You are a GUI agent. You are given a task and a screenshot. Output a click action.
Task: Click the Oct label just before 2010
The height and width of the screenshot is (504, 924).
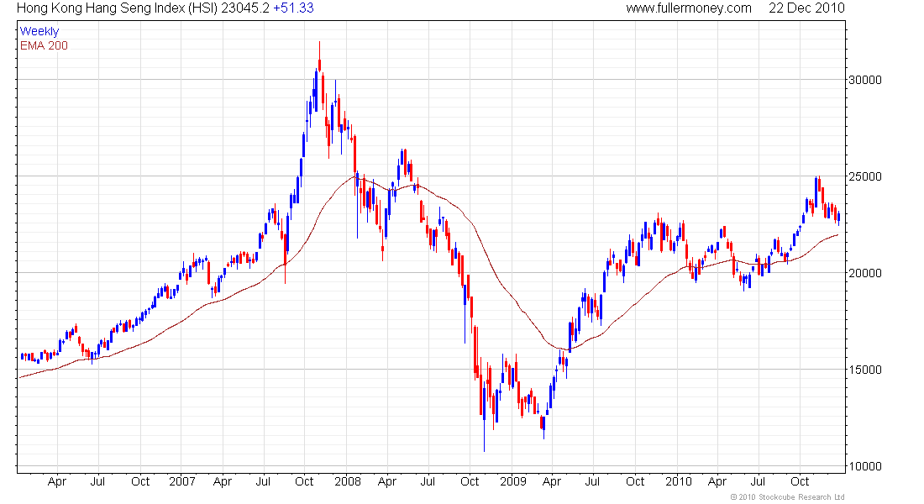coord(635,481)
